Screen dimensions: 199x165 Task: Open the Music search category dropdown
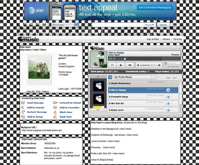click(150, 25)
